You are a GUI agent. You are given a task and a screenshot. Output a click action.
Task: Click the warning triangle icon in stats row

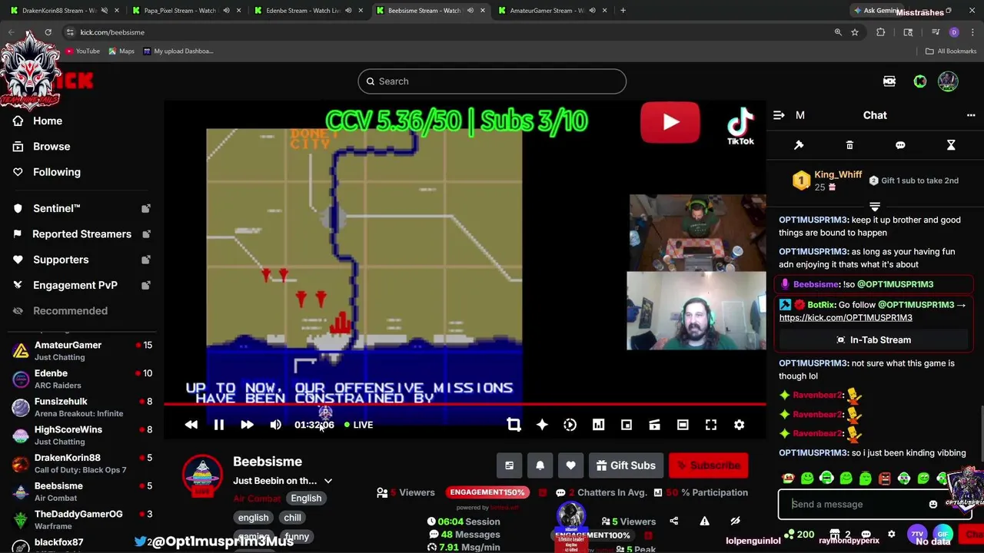(x=704, y=522)
